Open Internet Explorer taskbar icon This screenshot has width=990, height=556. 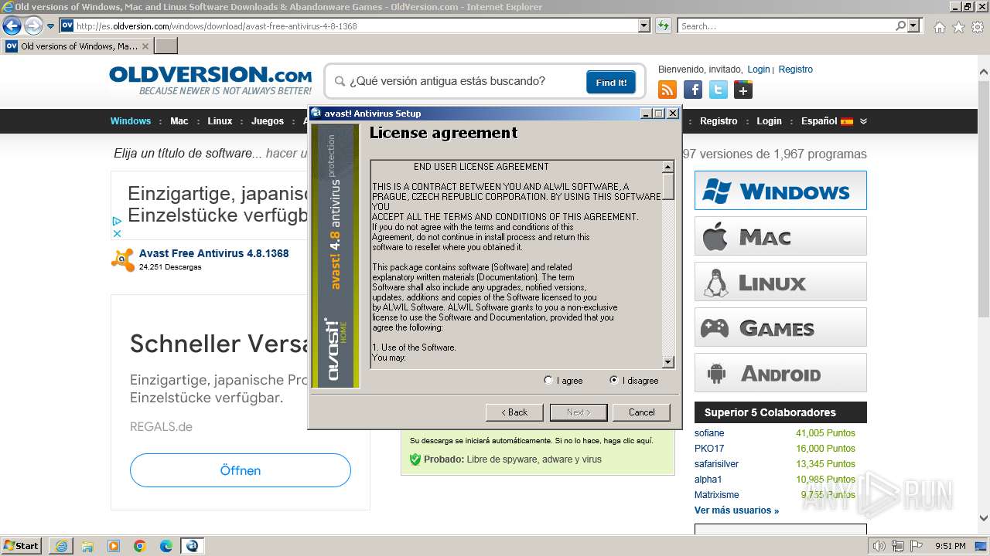(61, 546)
